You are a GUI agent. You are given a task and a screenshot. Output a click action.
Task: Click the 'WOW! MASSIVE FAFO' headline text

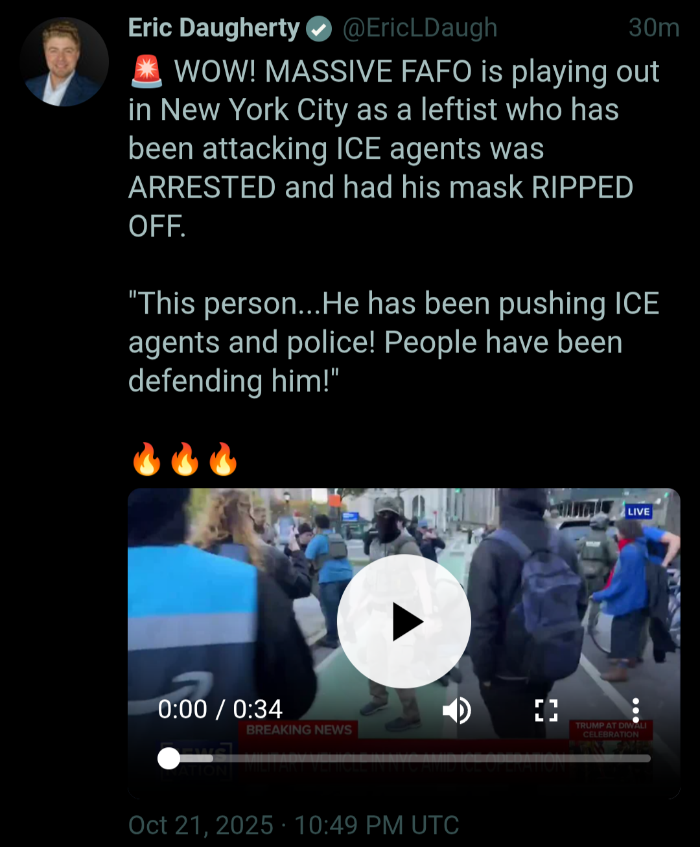tap(323, 71)
